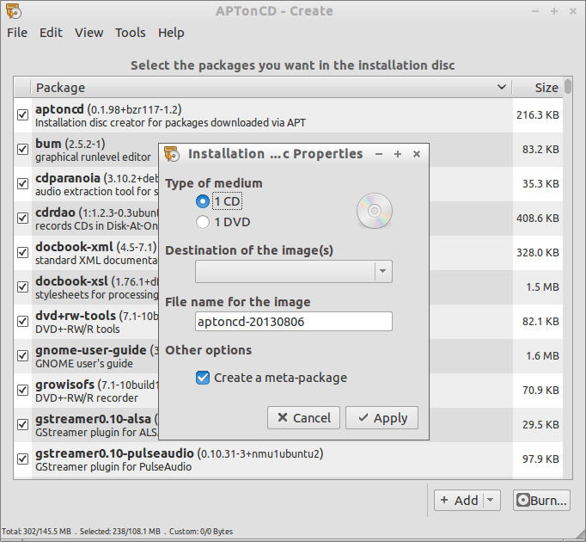Click the CD disc image in the Properties dialog
This screenshot has height=542, width=586.
coord(375,211)
